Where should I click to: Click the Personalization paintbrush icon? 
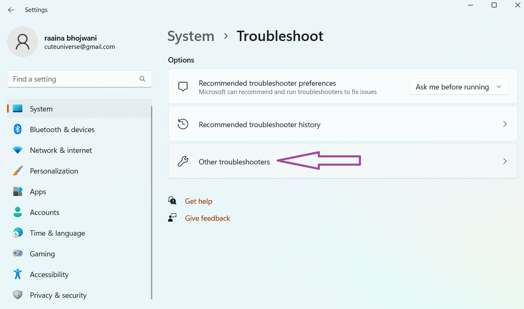coord(17,171)
